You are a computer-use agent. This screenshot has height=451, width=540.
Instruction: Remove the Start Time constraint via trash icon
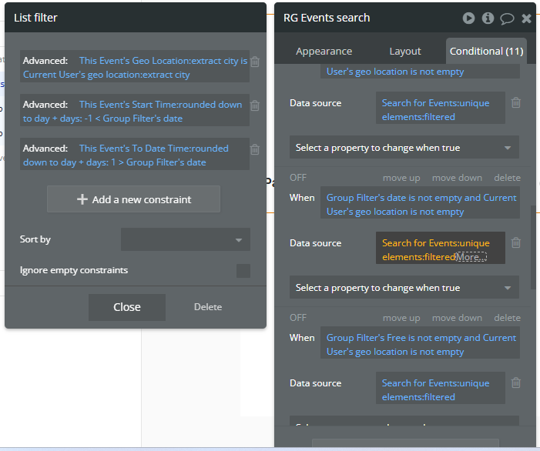click(255, 105)
